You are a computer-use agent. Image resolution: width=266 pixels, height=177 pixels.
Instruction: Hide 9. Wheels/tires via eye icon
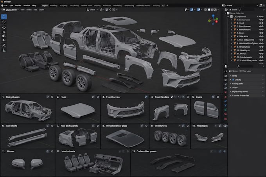tap(262, 47)
